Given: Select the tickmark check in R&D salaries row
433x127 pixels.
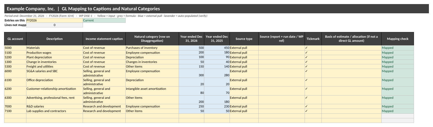Looking at the screenshot, I should (313, 106).
